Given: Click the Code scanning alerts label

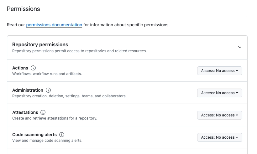Looking at the screenshot, I should click(x=34, y=135).
